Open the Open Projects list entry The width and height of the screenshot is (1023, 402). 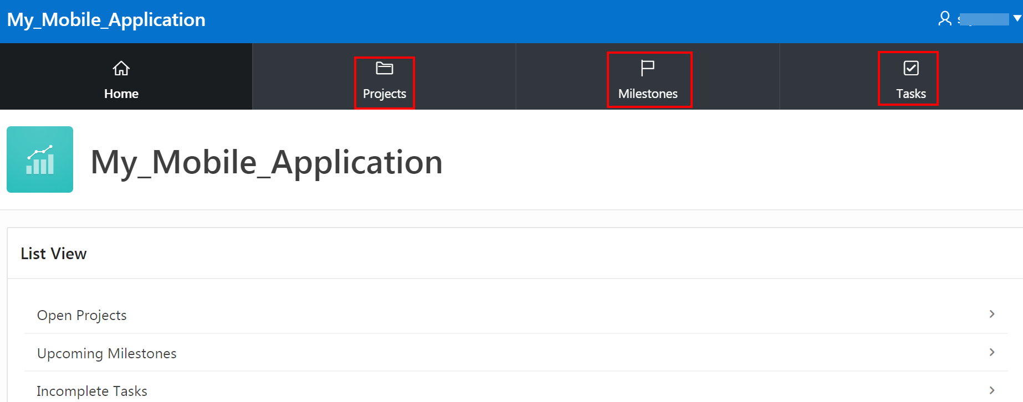[515, 315]
